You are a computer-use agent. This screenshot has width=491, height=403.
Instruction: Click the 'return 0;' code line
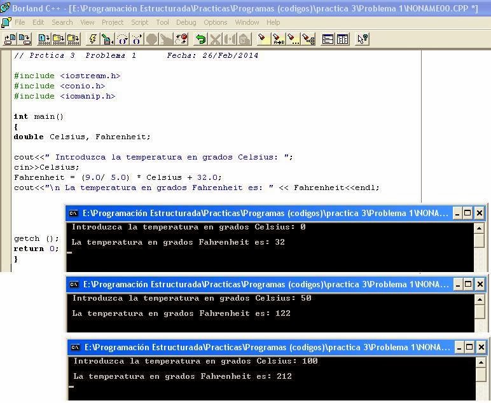click(36, 249)
